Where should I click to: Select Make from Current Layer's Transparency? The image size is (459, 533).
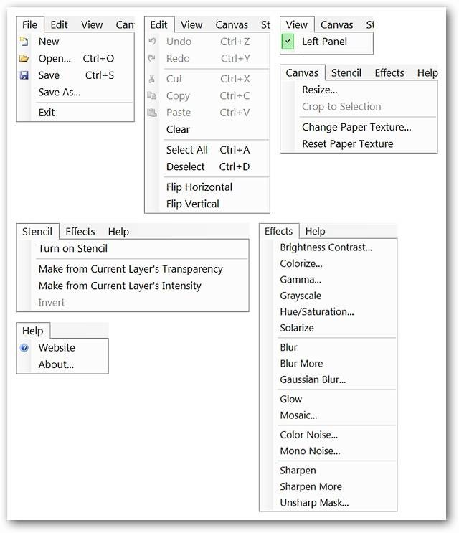click(131, 269)
